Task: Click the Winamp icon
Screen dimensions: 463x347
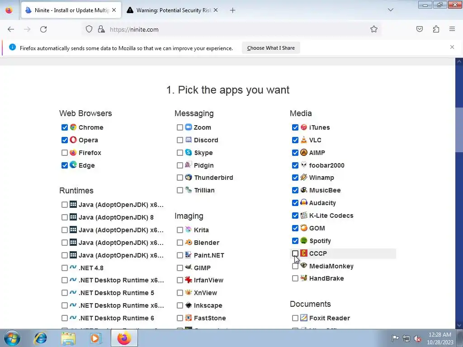Action: click(304, 177)
